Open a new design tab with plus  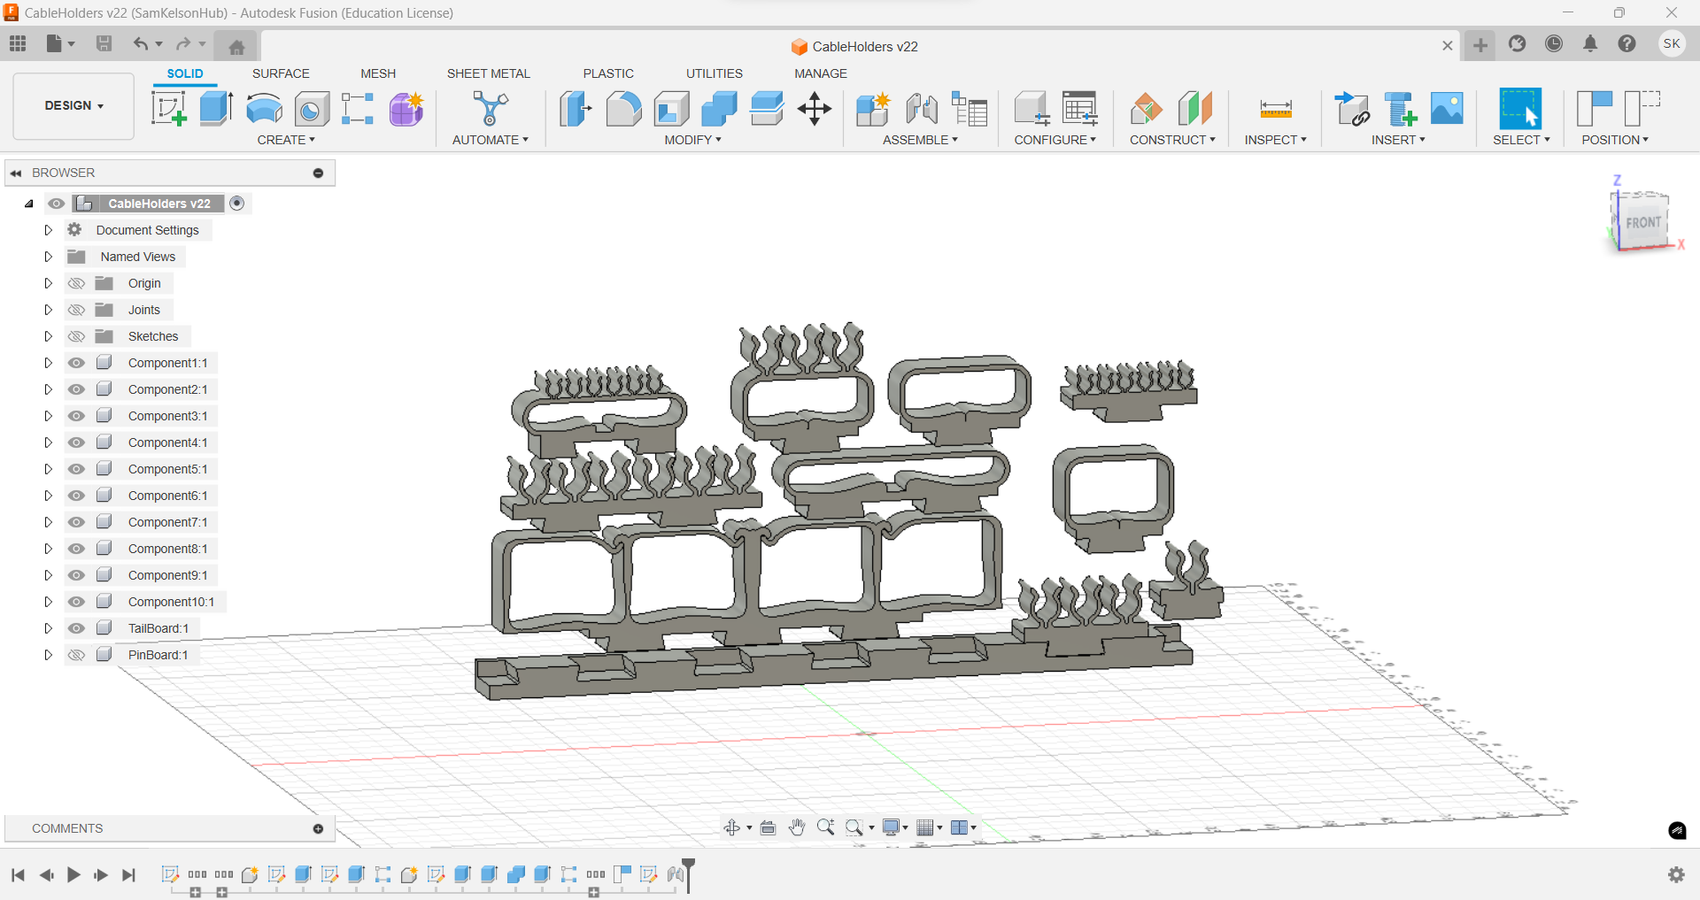coord(1480,45)
